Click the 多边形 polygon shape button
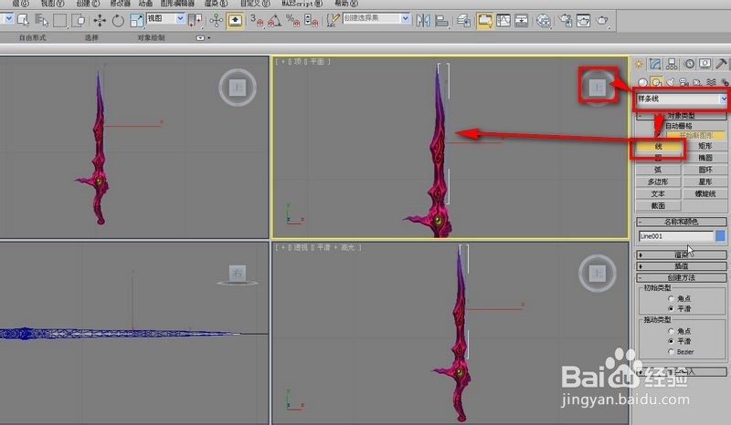This screenshot has width=731, height=425. click(658, 181)
